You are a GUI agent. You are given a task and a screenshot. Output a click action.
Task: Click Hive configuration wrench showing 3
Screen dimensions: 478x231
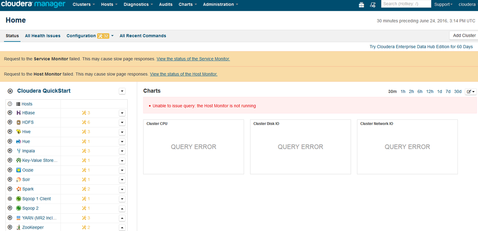[86, 132]
